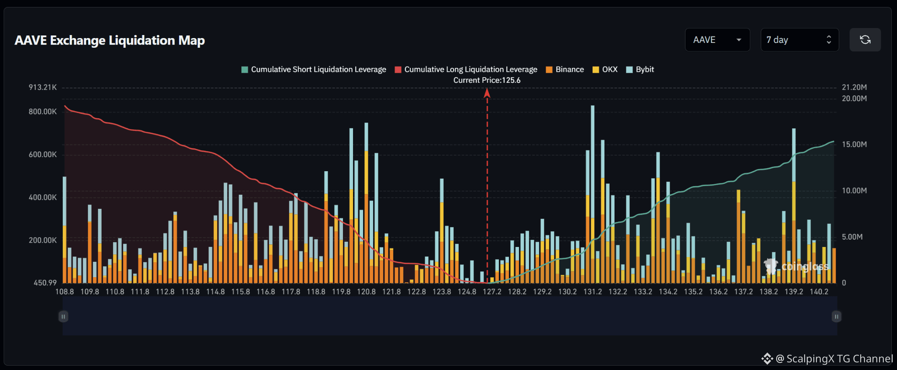
Task: Refresh the liquidation map data
Action: 865,40
